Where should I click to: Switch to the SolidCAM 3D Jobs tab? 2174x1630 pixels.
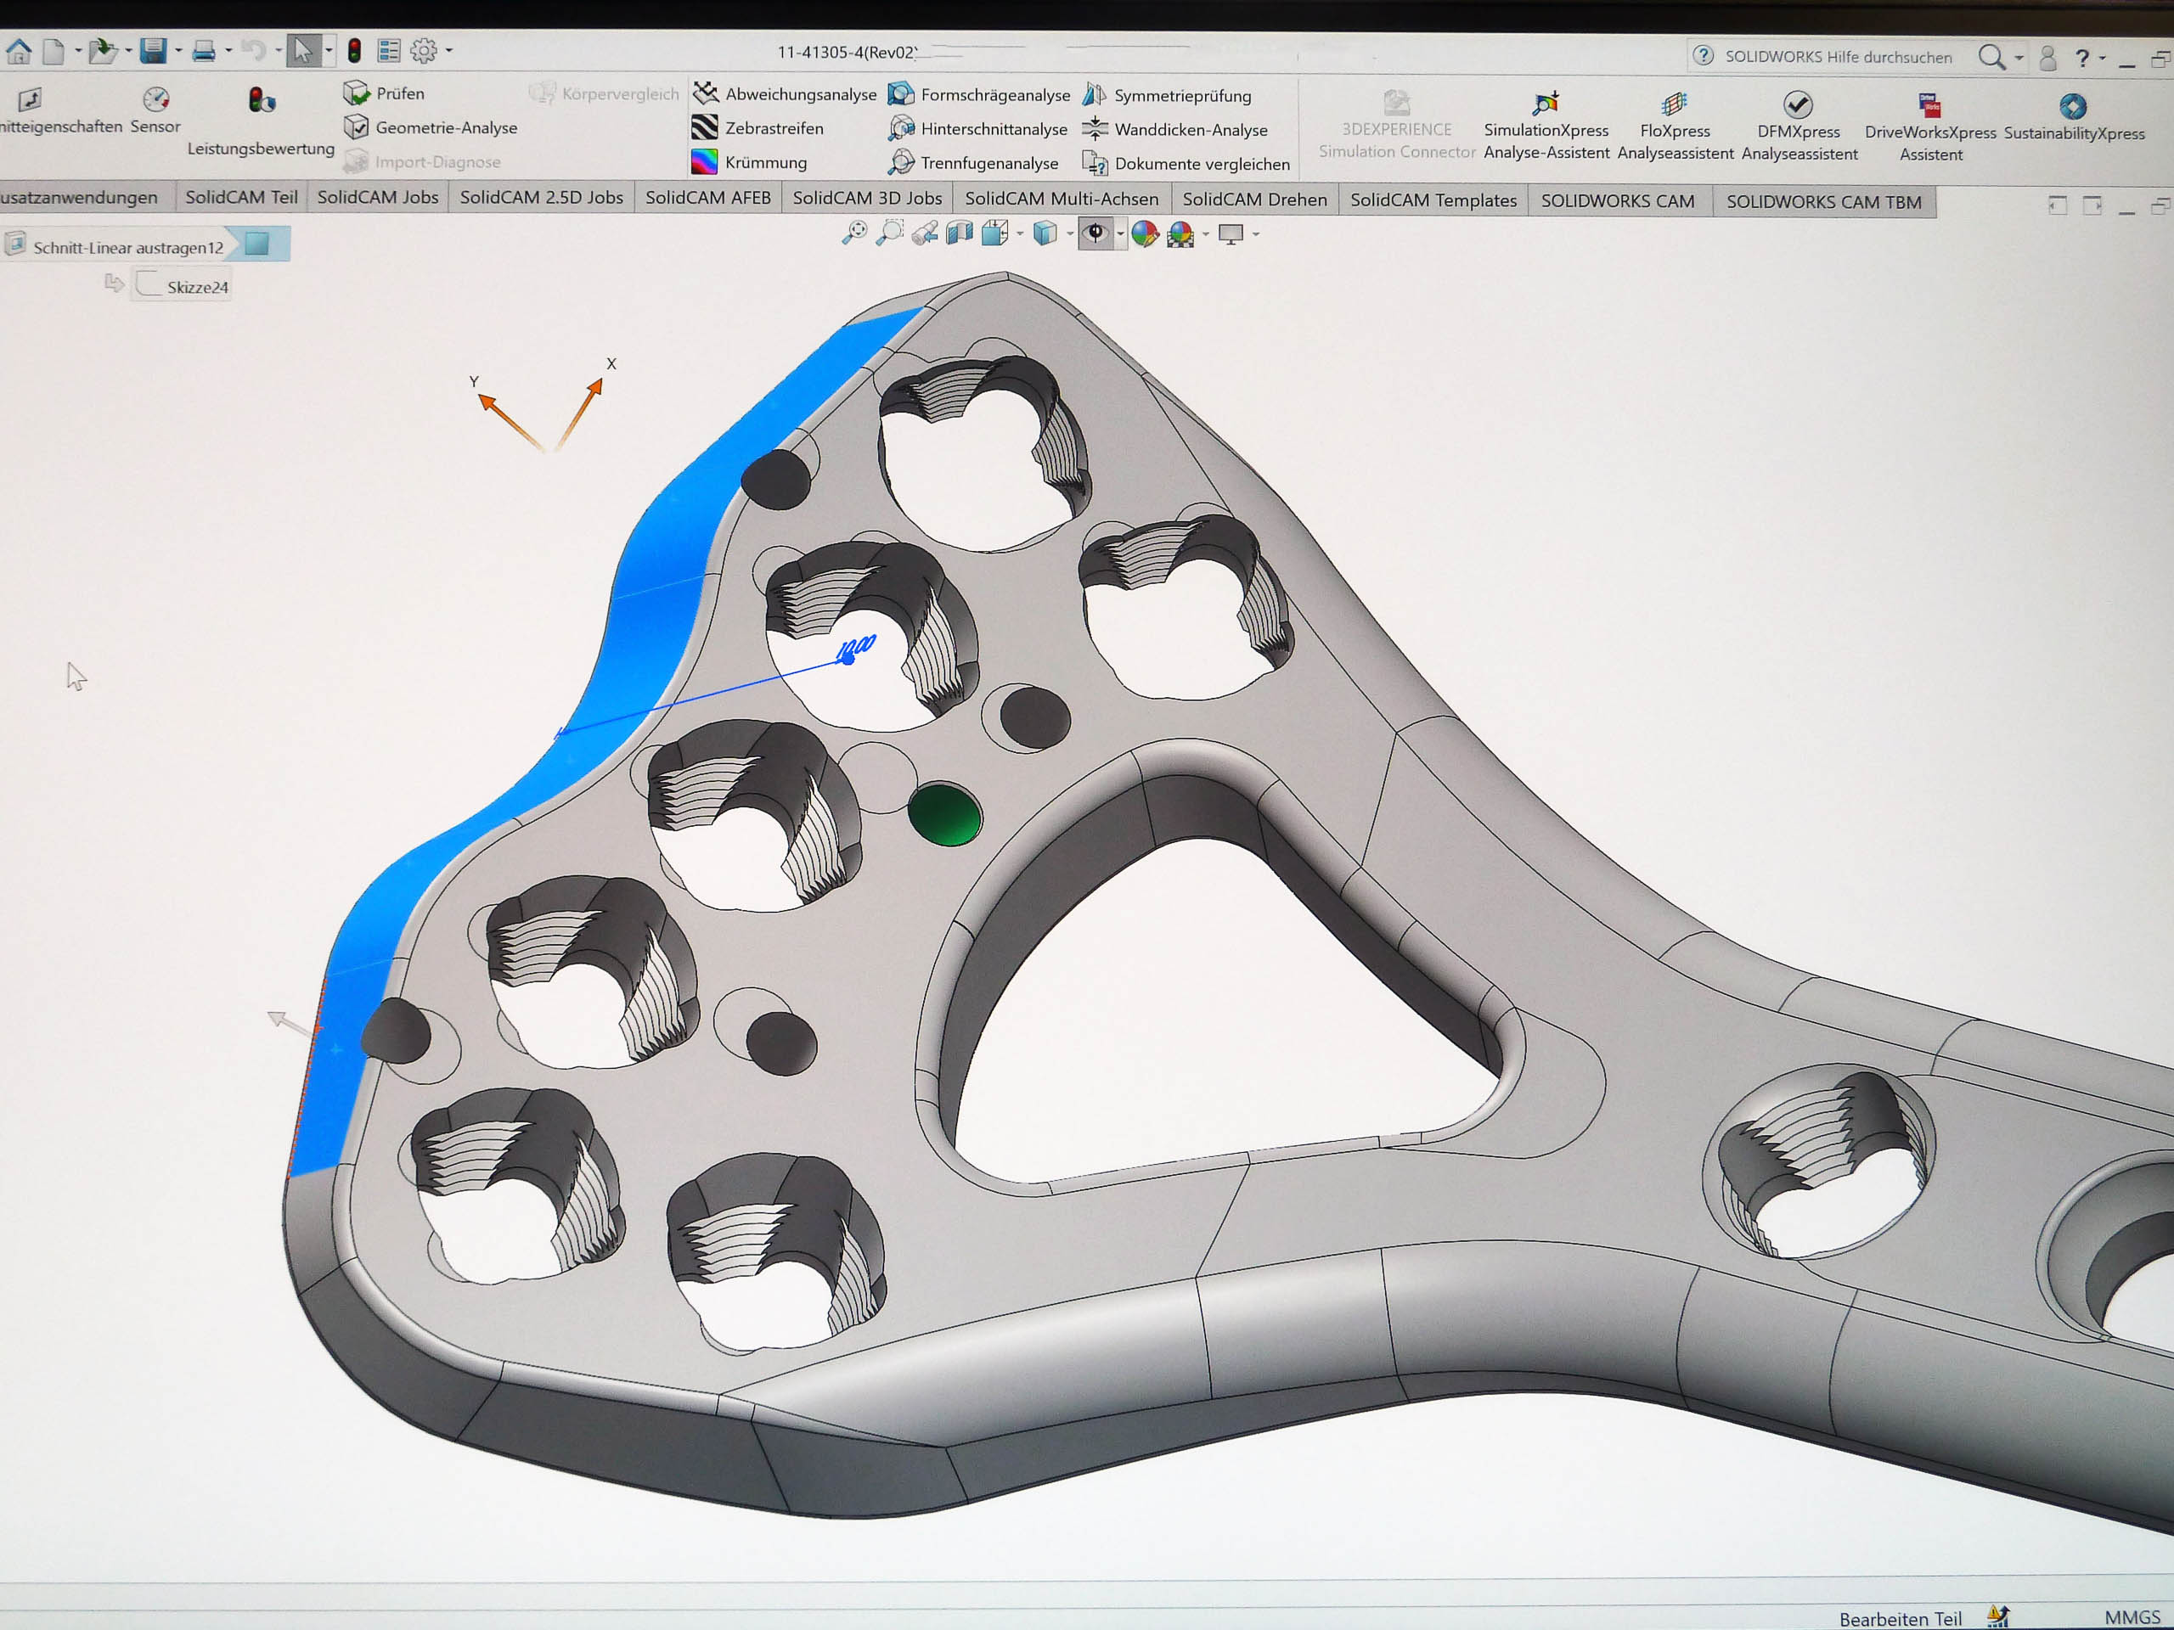tap(867, 199)
